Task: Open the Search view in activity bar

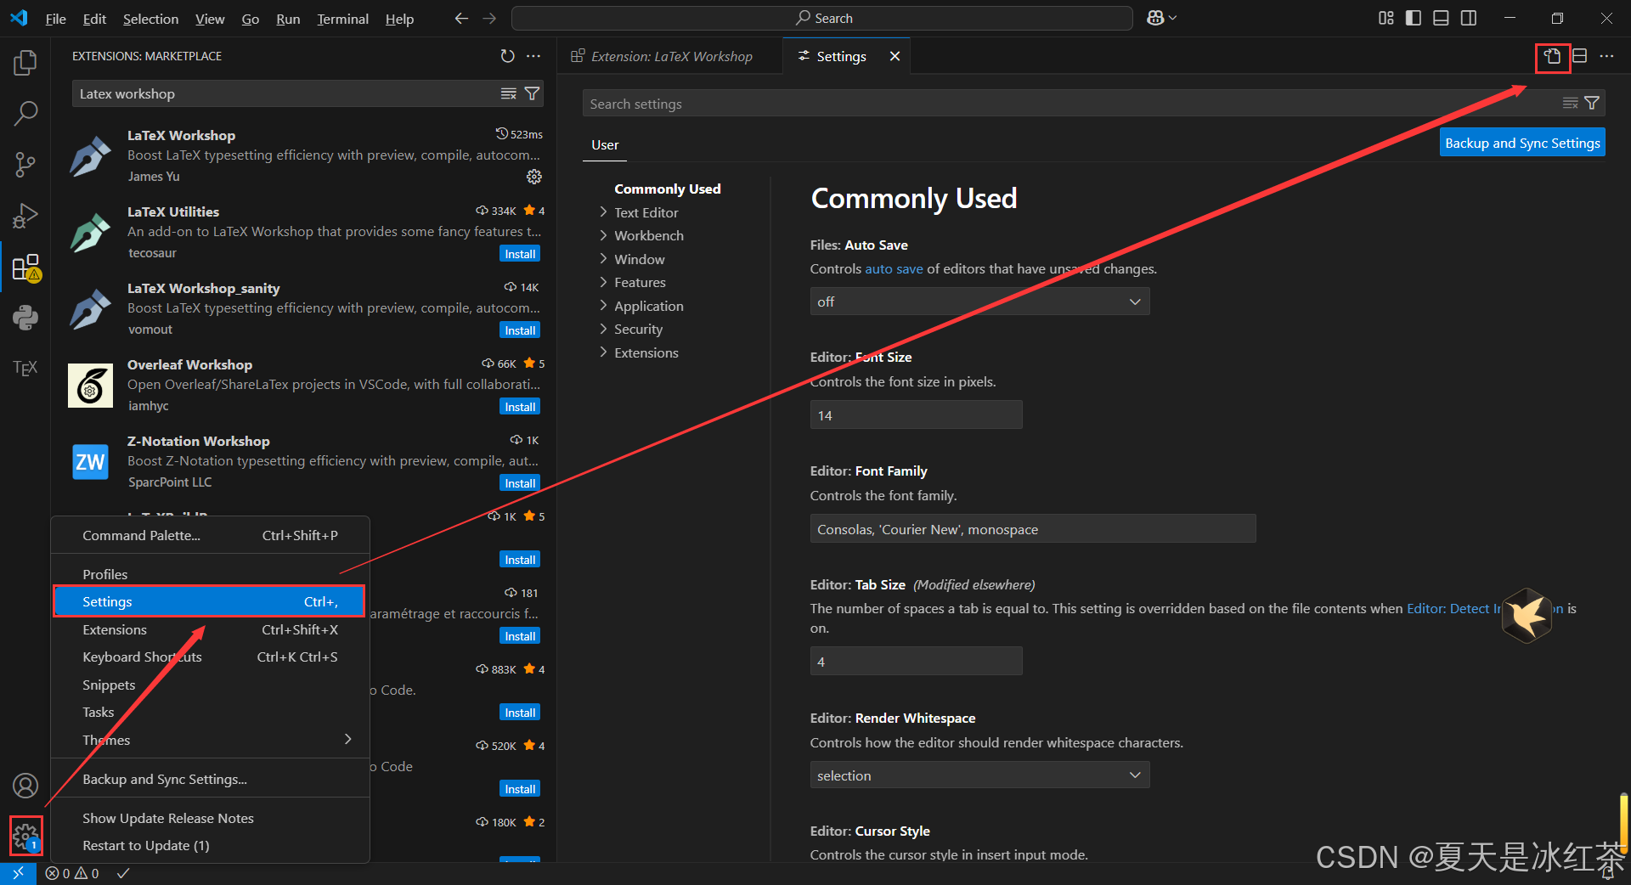Action: tap(25, 113)
